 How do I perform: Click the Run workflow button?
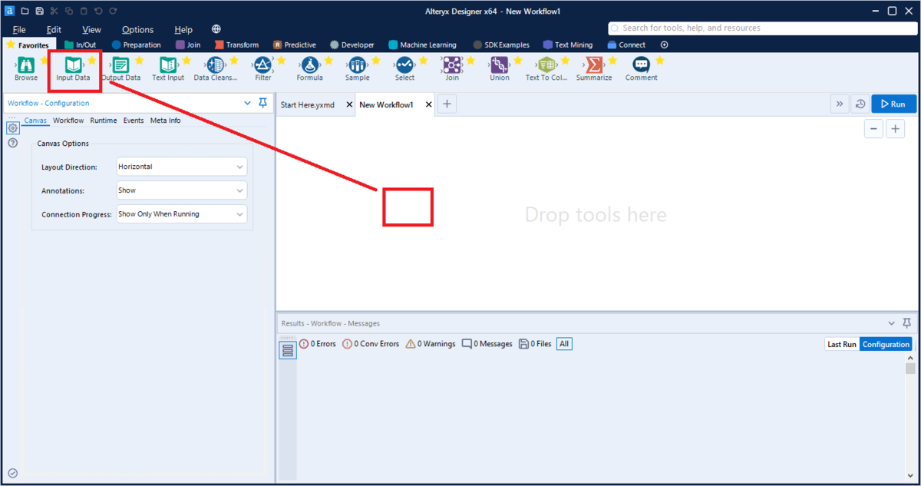point(894,104)
